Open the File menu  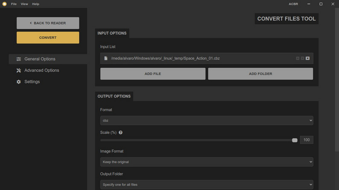point(14,4)
